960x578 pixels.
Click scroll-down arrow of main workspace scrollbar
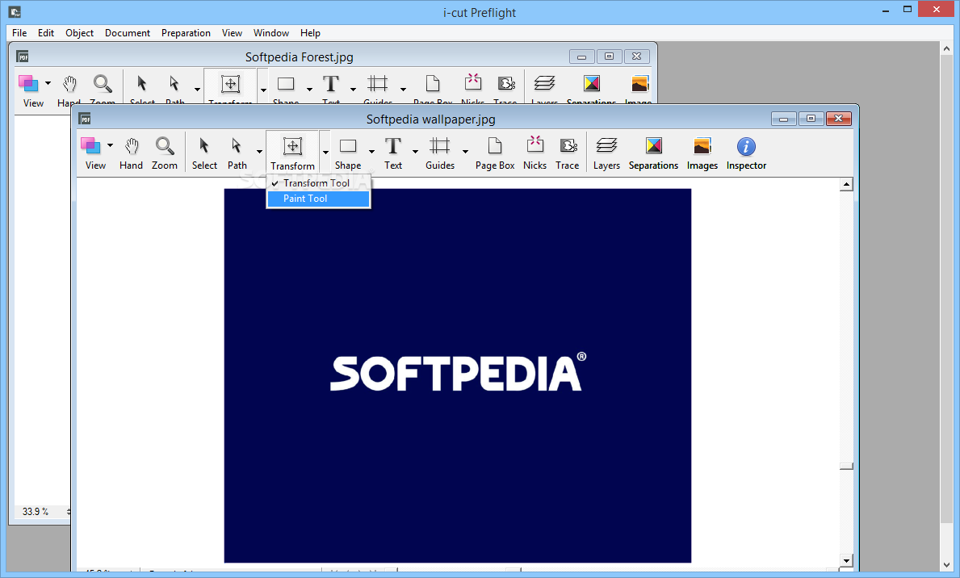[x=947, y=565]
